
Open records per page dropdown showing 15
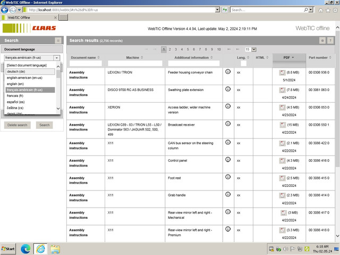[251, 50]
